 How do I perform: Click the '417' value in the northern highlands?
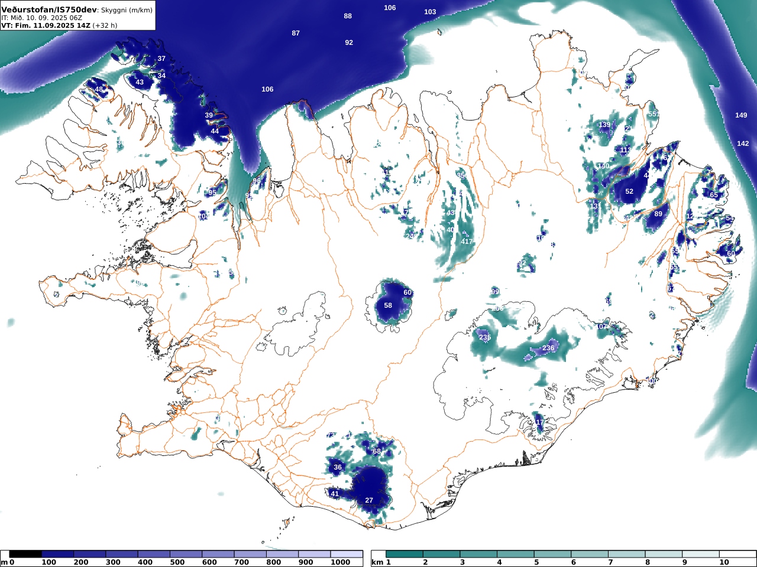(x=467, y=242)
